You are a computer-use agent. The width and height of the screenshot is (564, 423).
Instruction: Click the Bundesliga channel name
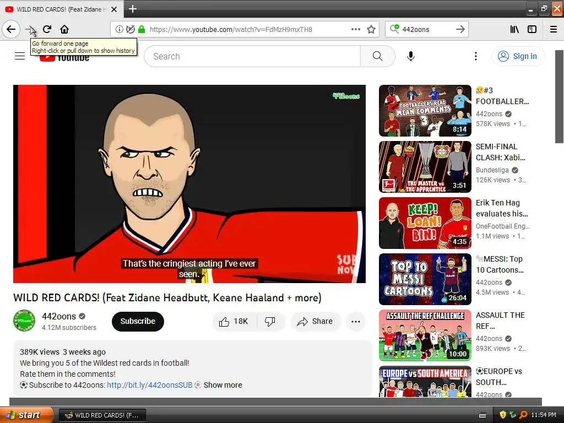492,170
